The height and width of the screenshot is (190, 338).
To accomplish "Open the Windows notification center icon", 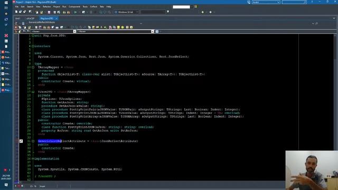I will click(x=6, y=185).
